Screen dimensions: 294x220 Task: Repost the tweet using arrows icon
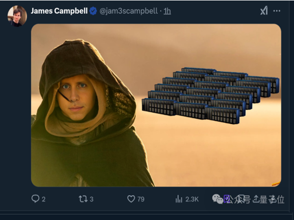tap(82, 199)
